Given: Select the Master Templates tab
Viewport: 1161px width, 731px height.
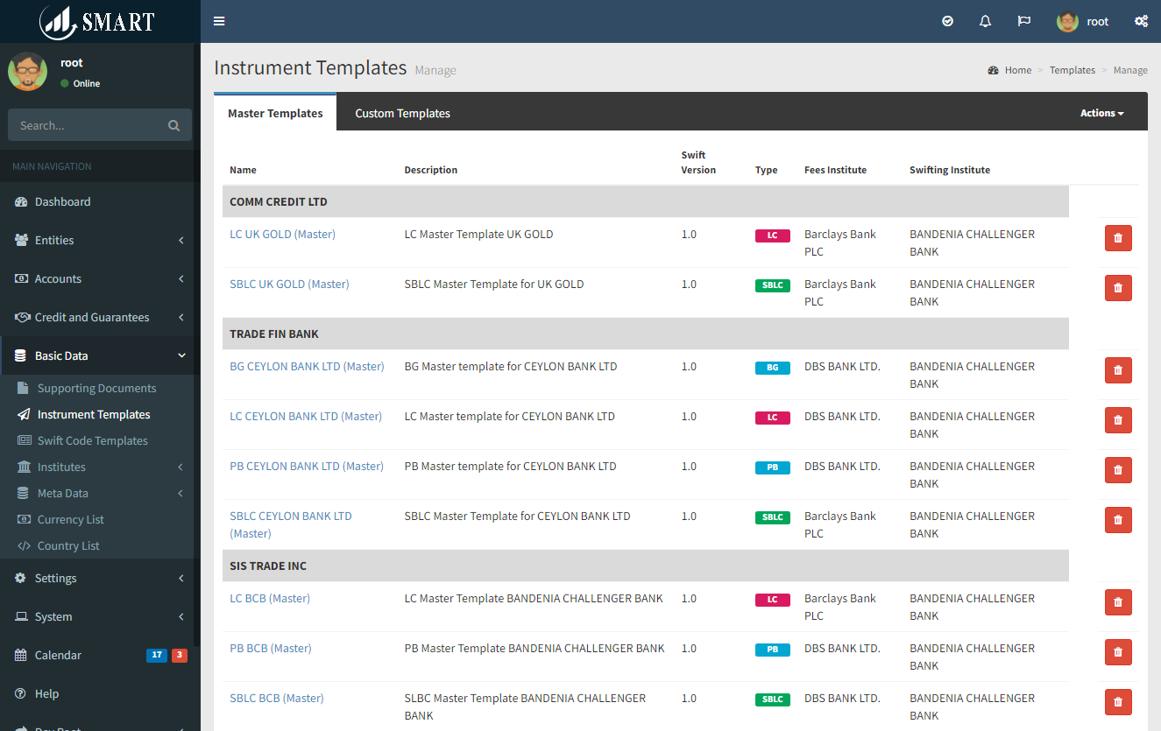Looking at the screenshot, I should (275, 114).
